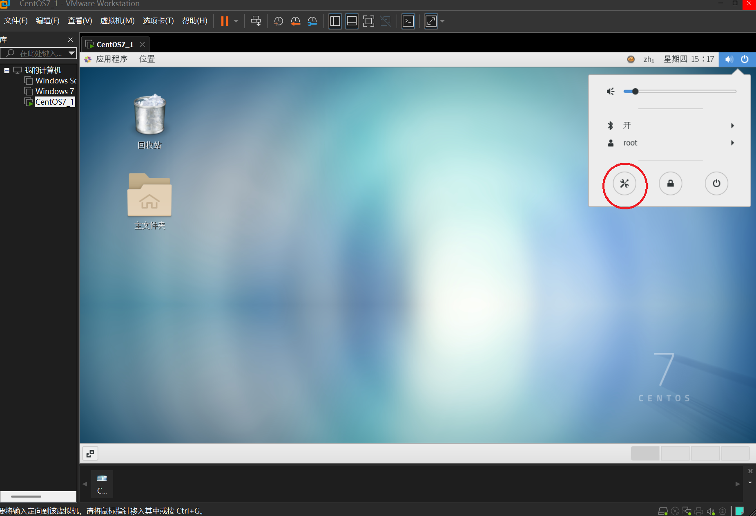The width and height of the screenshot is (756, 516).
Task: Close the library panel
Action: [x=70, y=40]
